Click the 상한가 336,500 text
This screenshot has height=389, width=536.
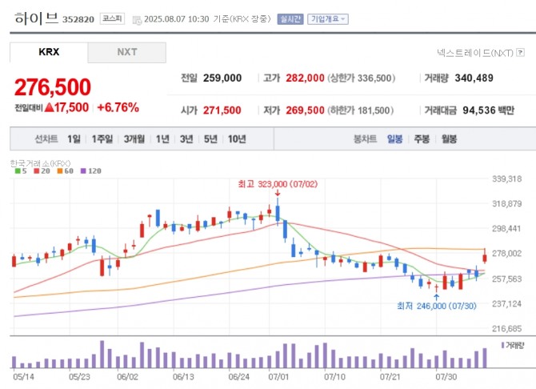click(362, 78)
